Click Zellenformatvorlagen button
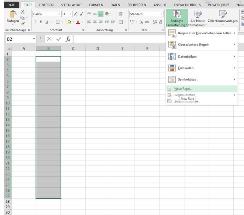Viewport: 244px width, 215px height. [x=223, y=18]
